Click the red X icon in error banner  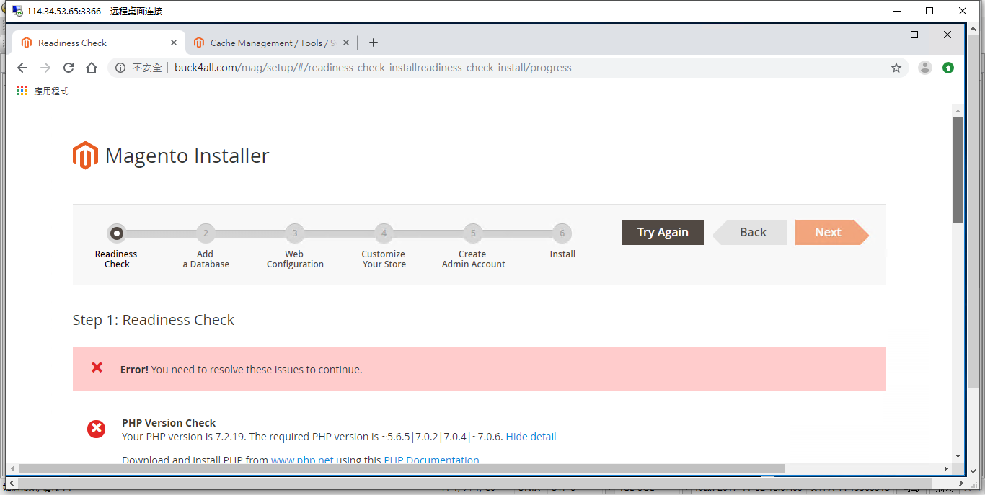pyautogui.click(x=97, y=368)
